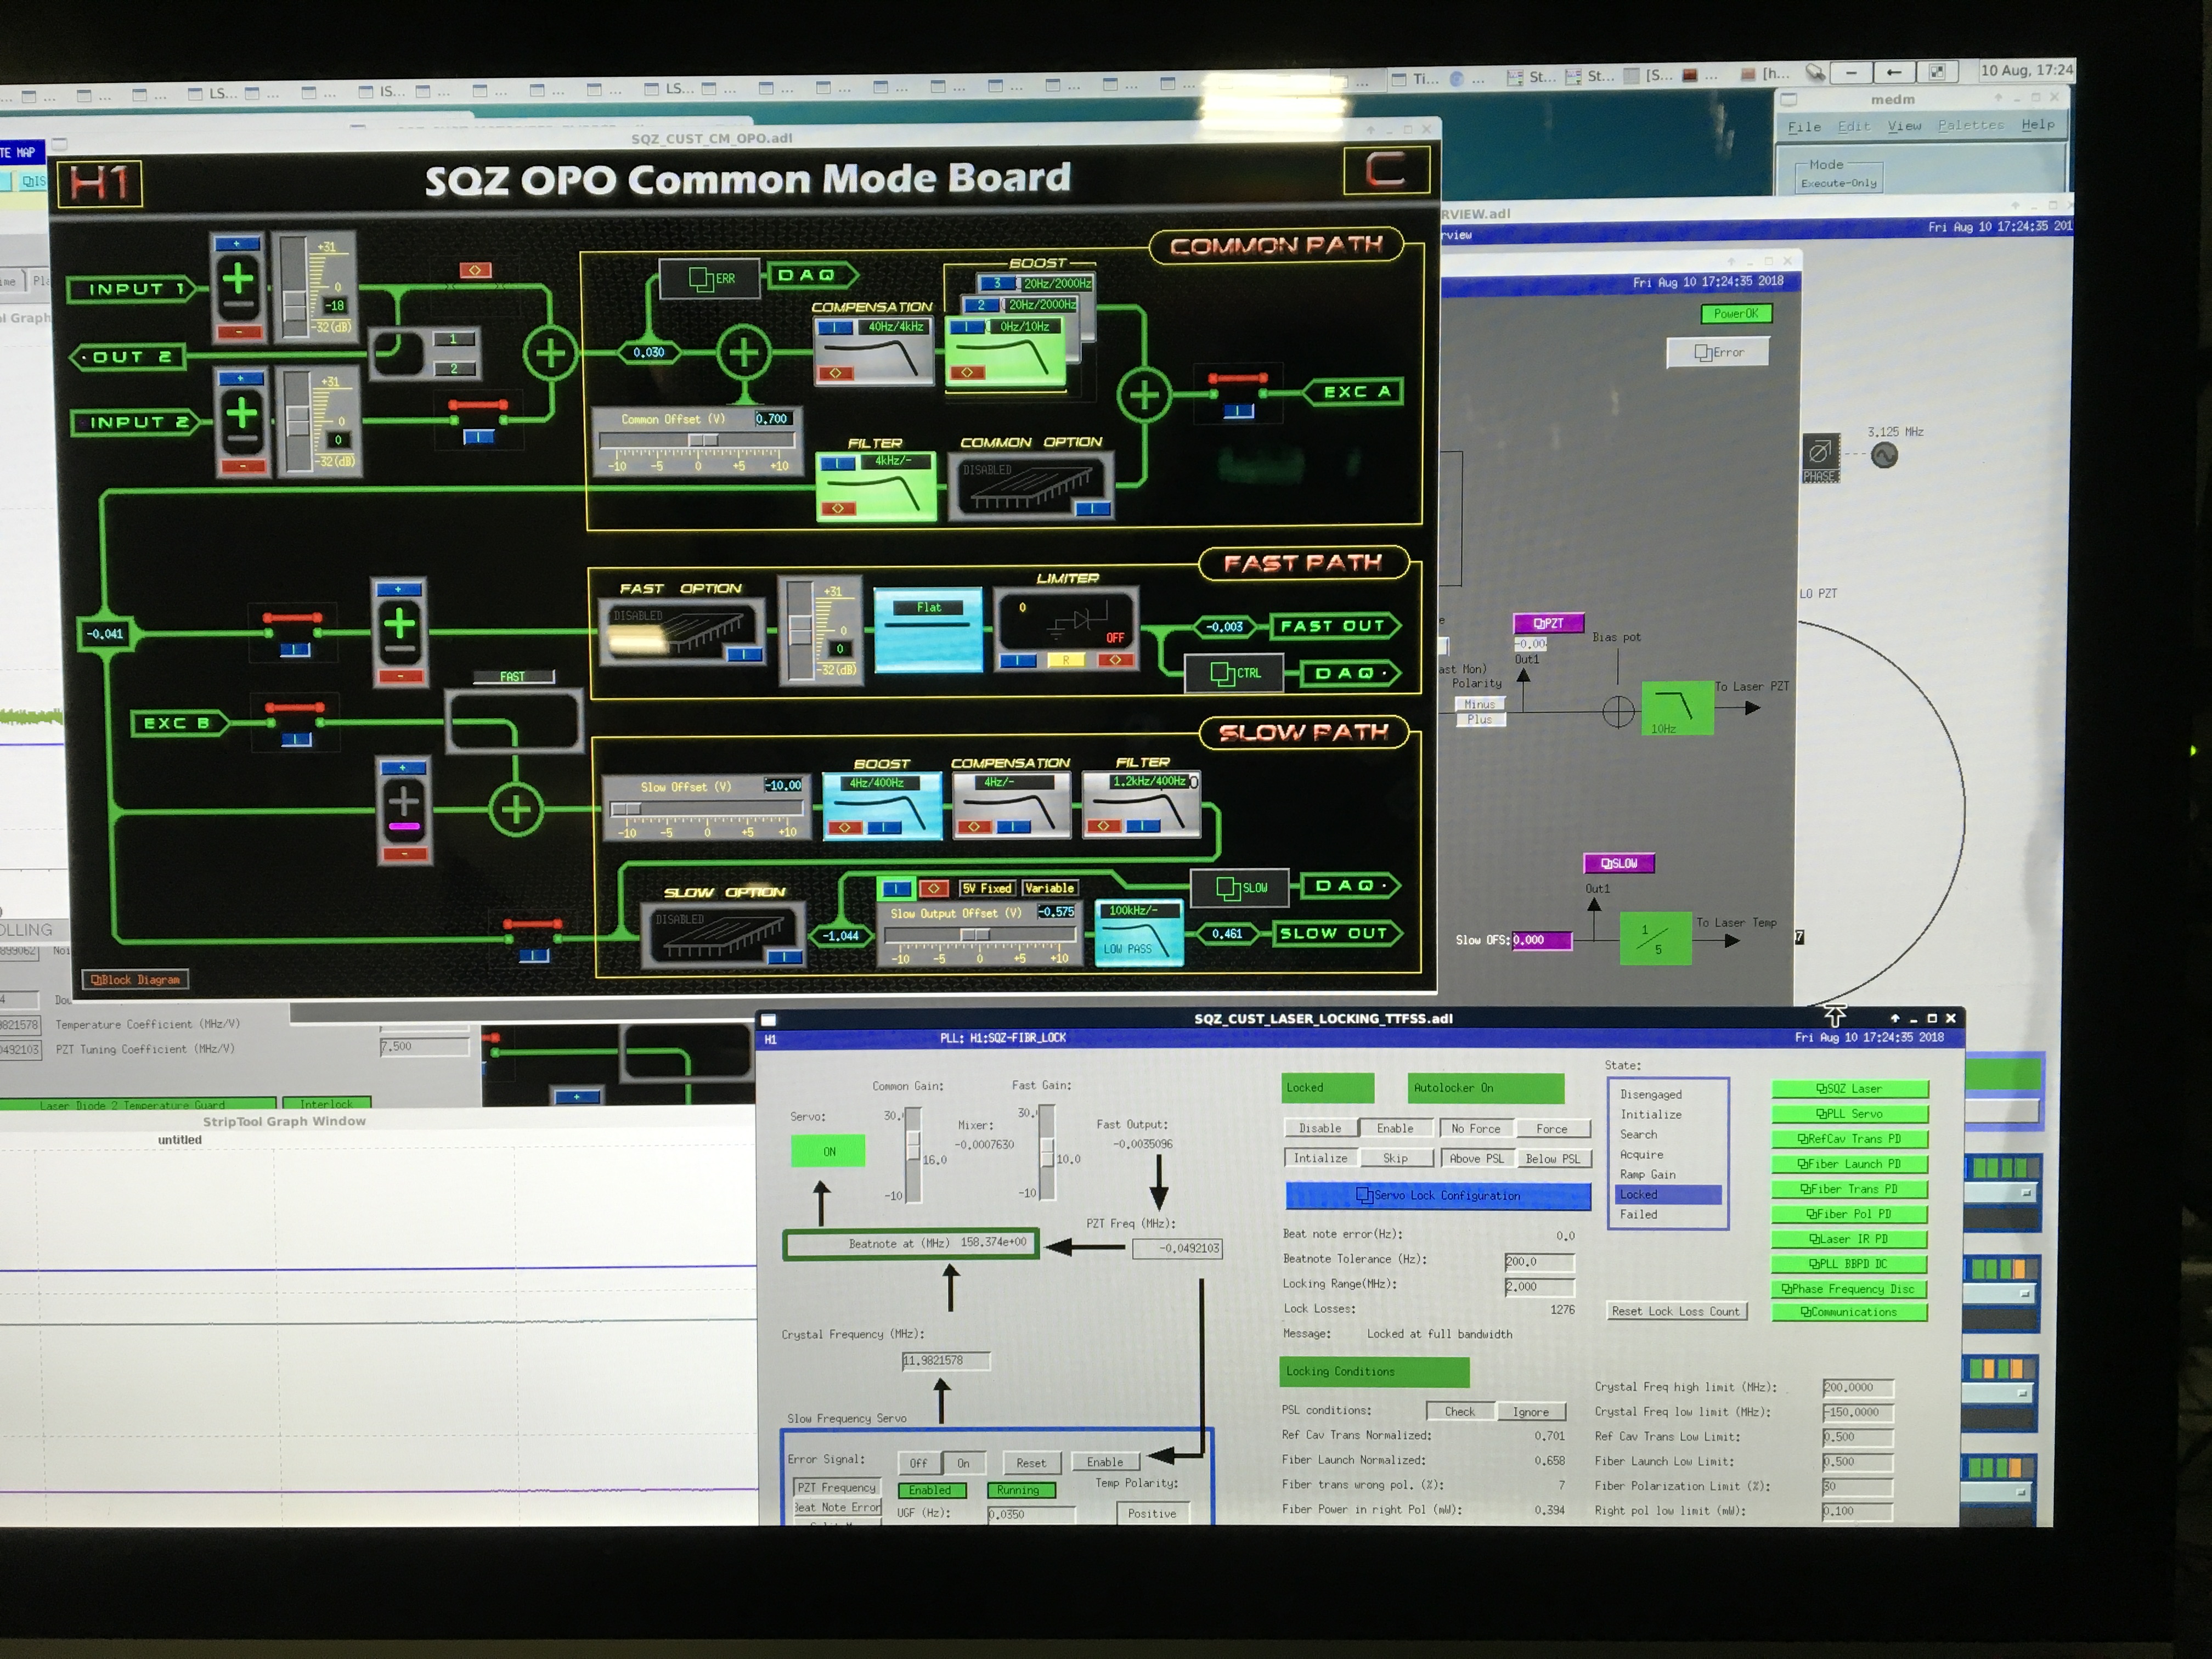
Task: Click the red diamond on the Slow Path 4Hz/400Hz boost
Action: coord(845,827)
